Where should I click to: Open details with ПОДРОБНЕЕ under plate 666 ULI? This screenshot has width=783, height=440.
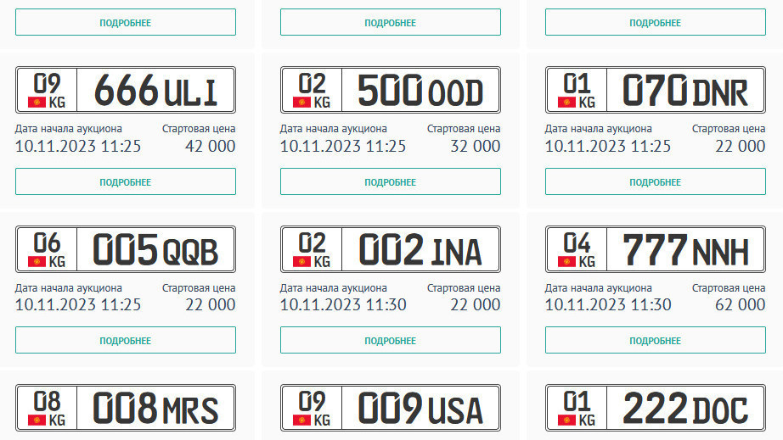tap(126, 182)
